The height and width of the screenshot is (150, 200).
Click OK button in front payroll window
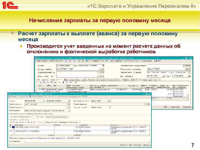coord(130,145)
